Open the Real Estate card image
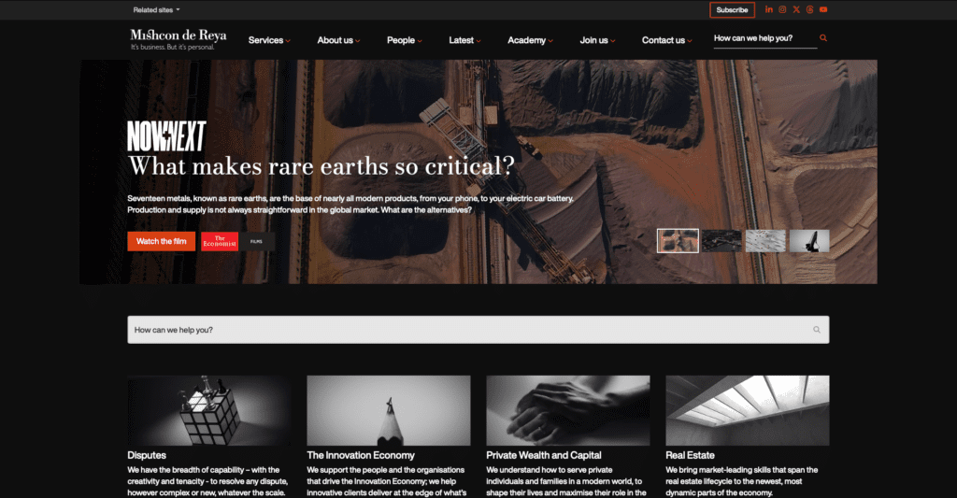This screenshot has height=498, width=957. [747, 410]
